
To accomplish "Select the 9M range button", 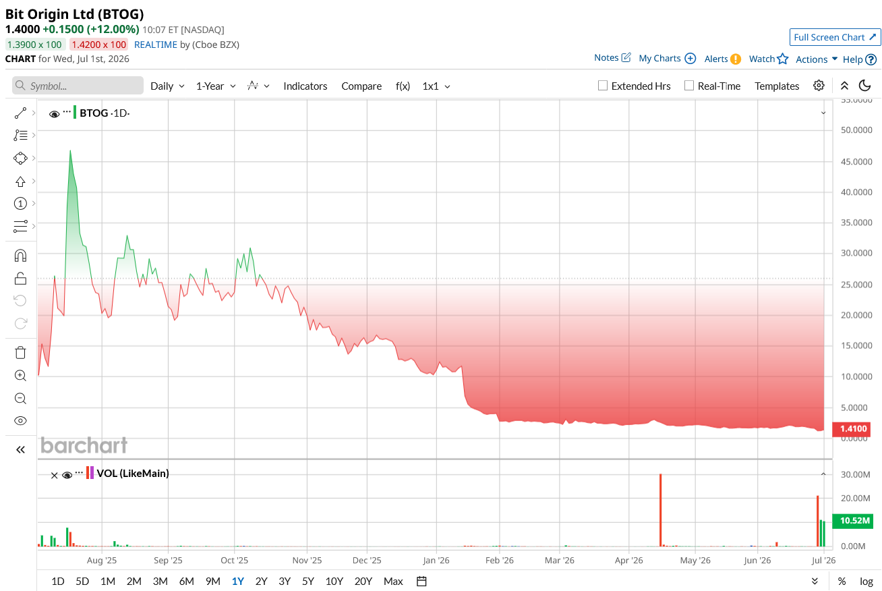I will coord(213,581).
